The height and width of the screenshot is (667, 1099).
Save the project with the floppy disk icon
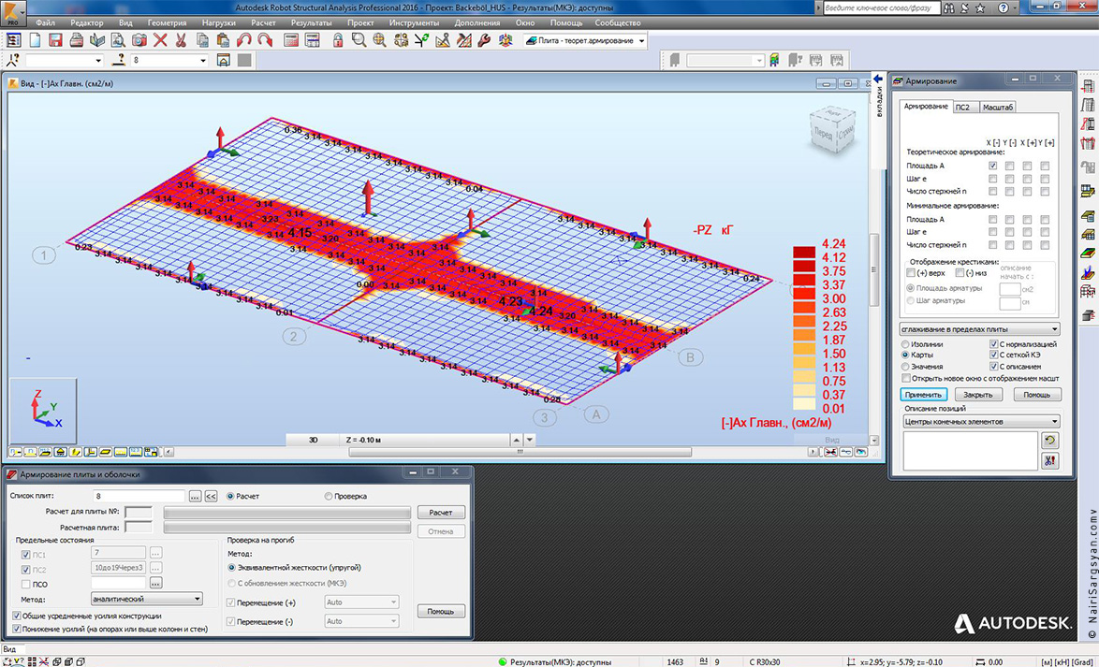click(x=55, y=40)
